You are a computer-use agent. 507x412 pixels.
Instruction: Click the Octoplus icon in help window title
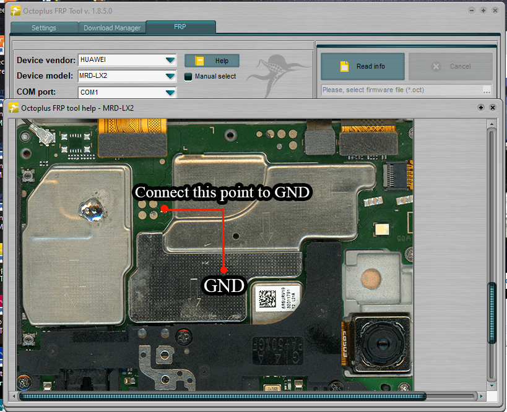tap(14, 108)
